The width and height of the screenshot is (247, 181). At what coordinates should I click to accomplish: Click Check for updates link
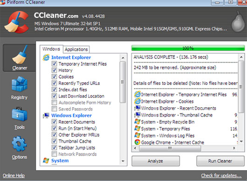pos(221,175)
